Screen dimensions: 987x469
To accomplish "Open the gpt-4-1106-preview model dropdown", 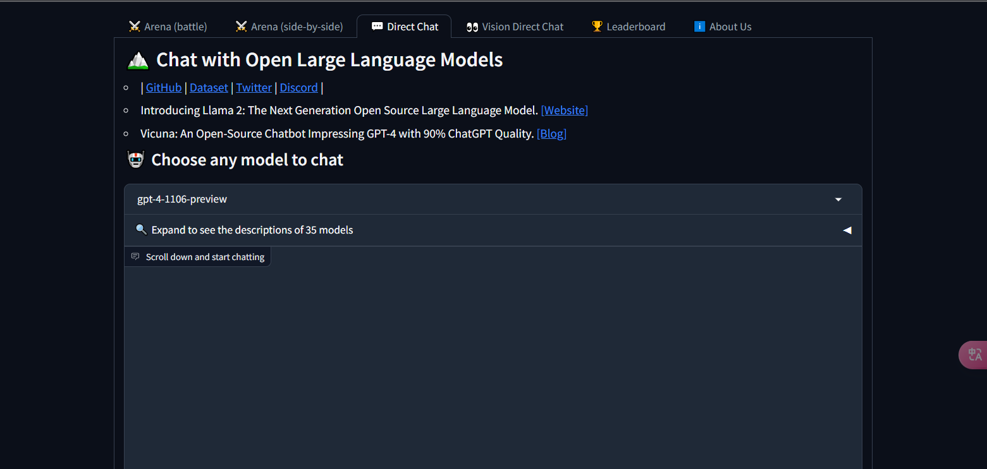I will pos(493,199).
